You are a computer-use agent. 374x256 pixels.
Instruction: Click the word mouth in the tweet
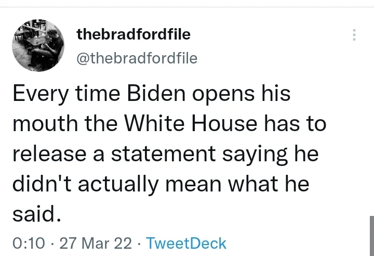tap(38, 125)
